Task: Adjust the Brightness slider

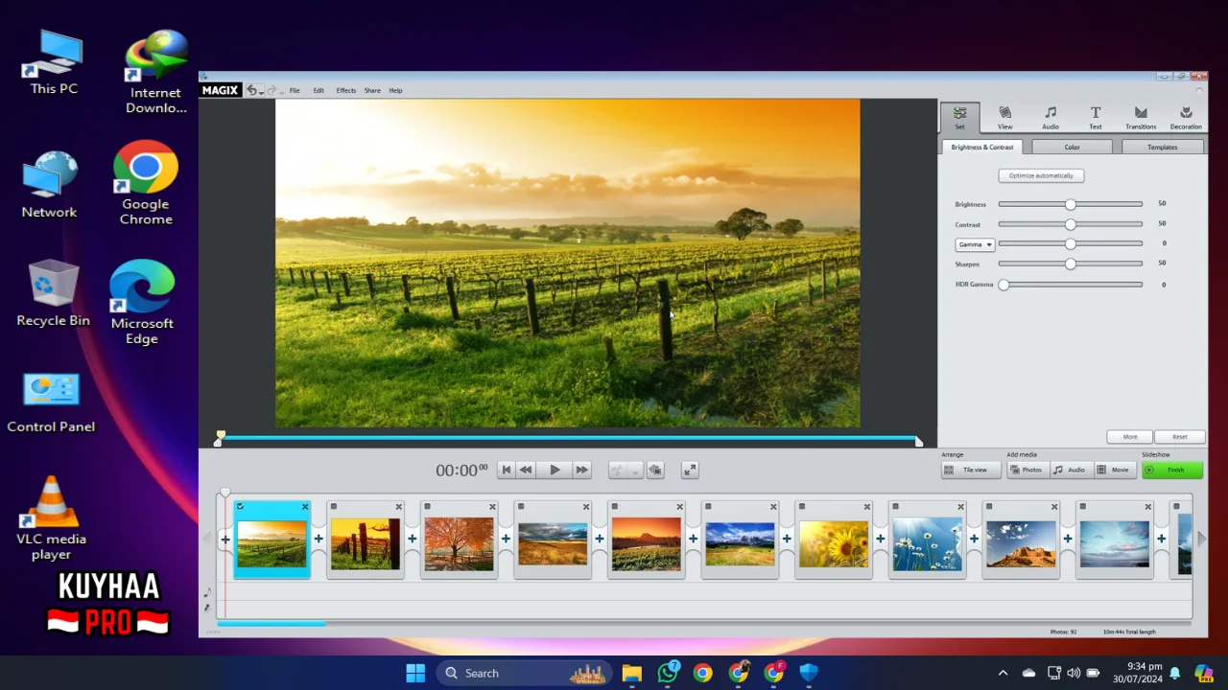Action: pos(1071,204)
